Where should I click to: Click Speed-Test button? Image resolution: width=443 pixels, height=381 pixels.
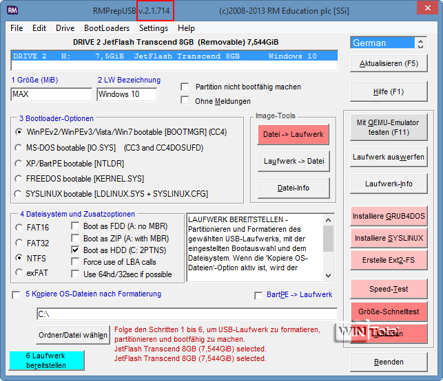pyautogui.click(x=389, y=289)
